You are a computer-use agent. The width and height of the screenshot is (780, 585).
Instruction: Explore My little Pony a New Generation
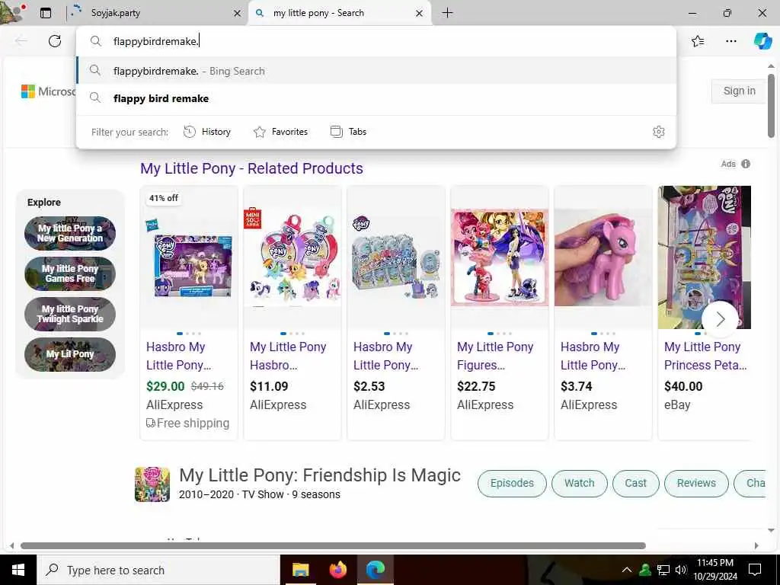70,233
